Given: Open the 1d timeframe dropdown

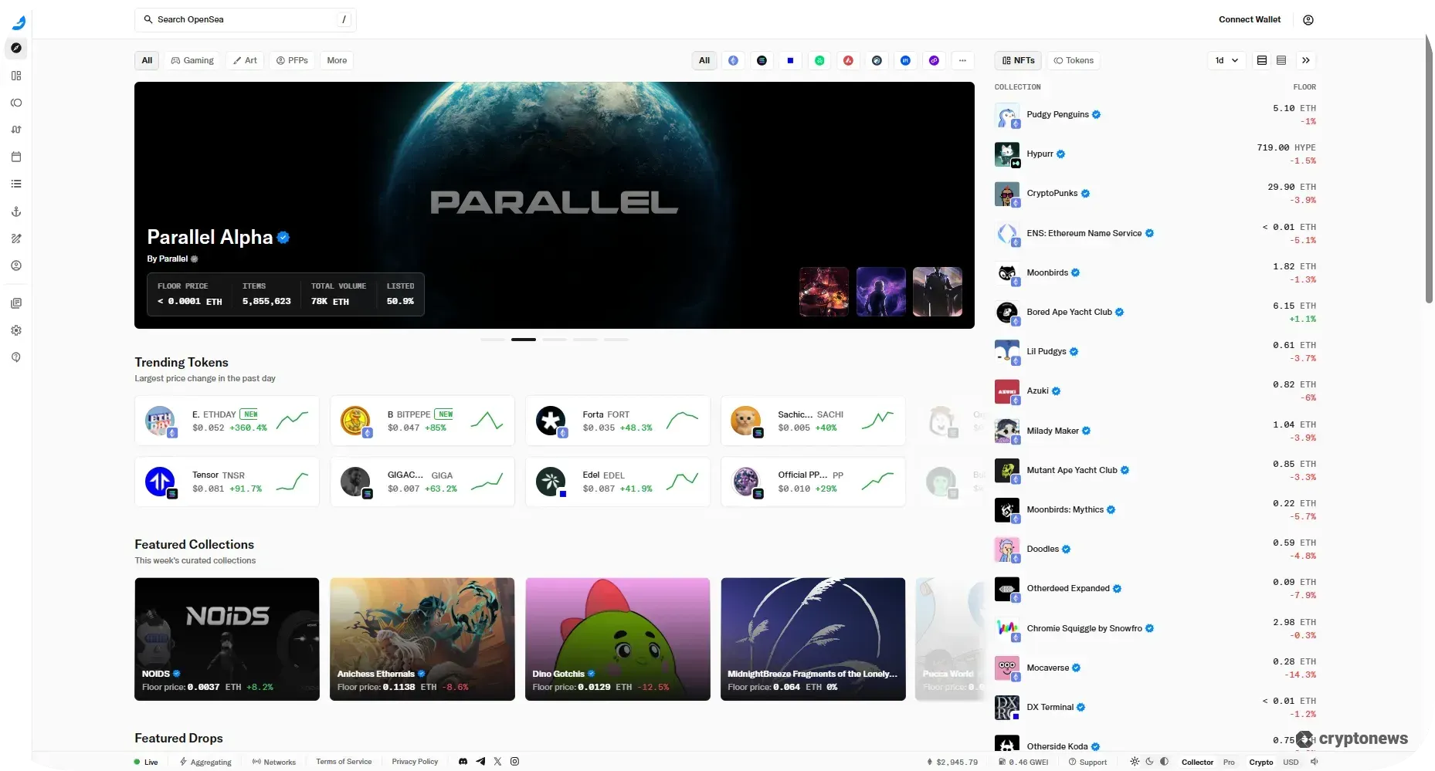Looking at the screenshot, I should click(1225, 60).
